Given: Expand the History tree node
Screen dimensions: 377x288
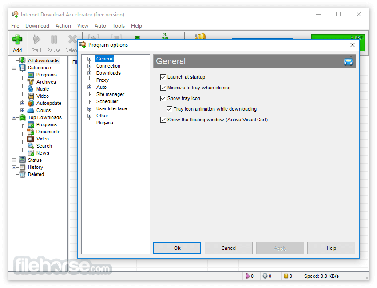Looking at the screenshot, I should pyautogui.click(x=14, y=167).
